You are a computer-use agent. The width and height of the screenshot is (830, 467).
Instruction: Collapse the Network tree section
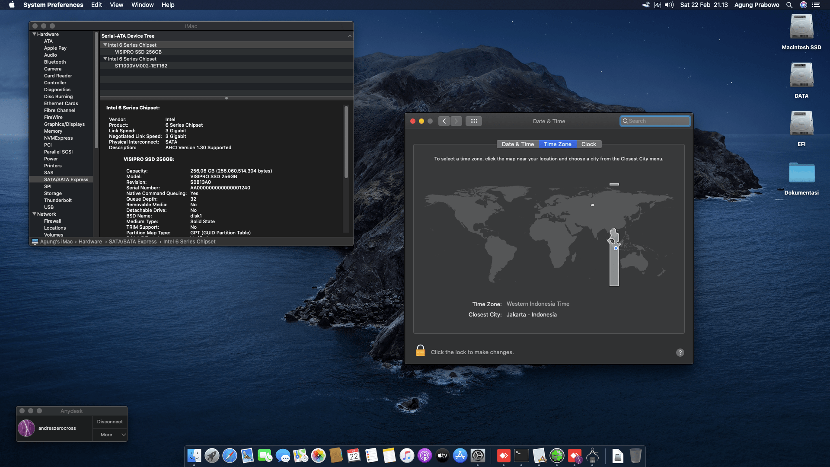coord(34,214)
